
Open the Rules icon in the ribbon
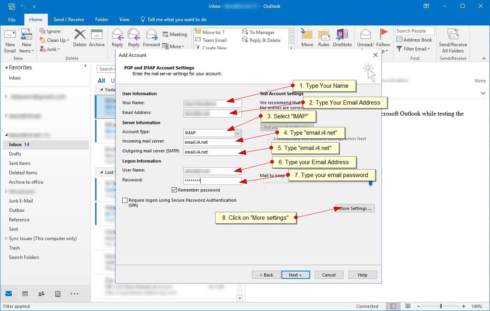click(x=324, y=38)
